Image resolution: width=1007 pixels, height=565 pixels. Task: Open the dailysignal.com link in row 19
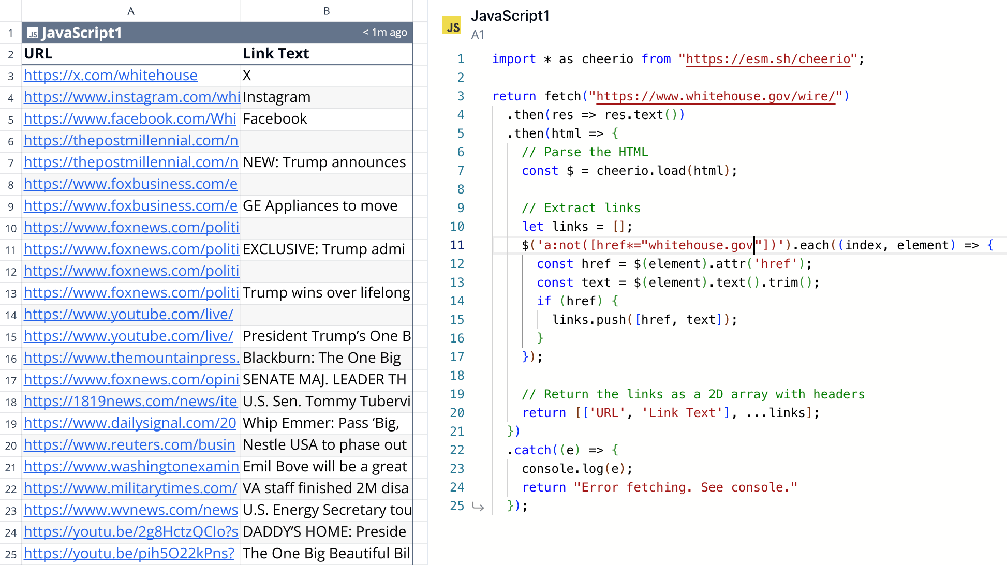click(x=130, y=423)
